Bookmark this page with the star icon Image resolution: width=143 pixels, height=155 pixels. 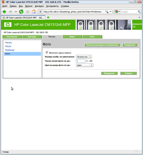pos(104,12)
